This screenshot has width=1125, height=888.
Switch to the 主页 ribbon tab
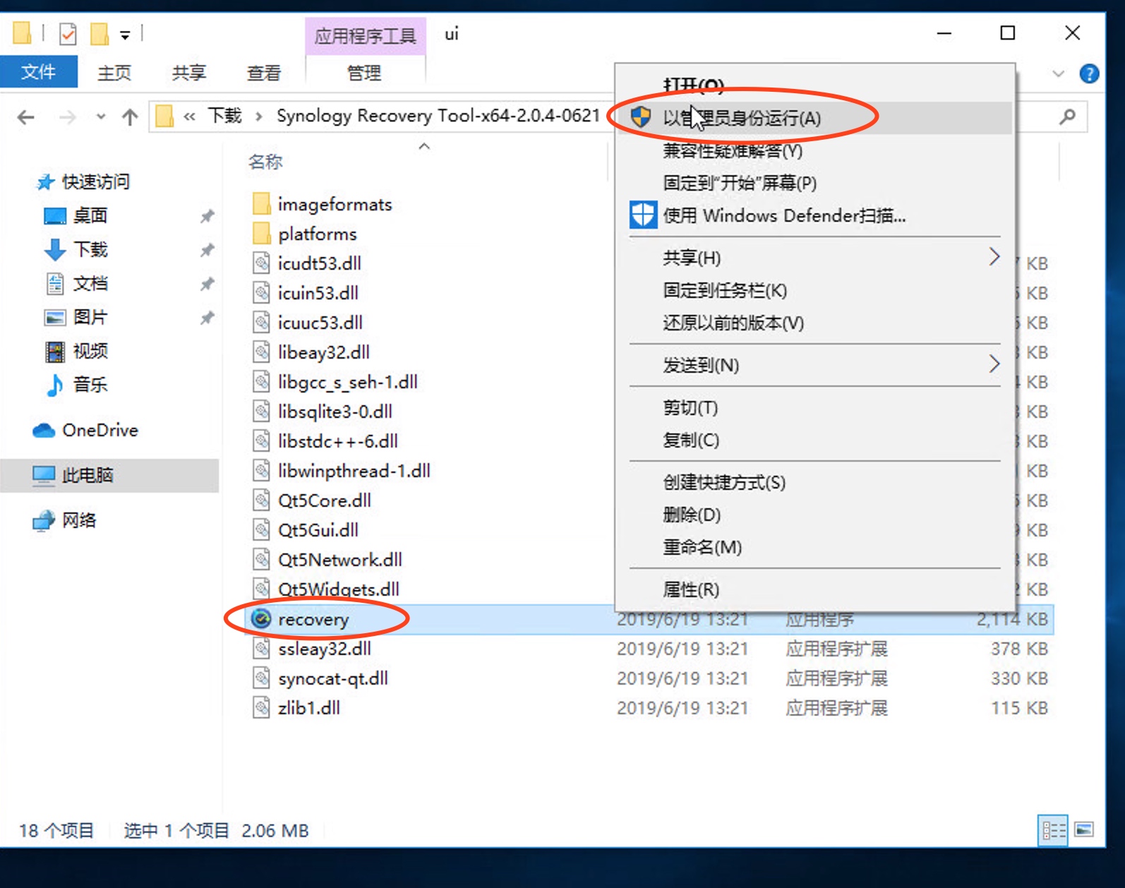tap(114, 72)
